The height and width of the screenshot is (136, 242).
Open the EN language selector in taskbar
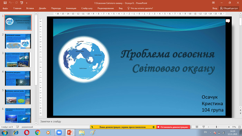click(x=205, y=132)
